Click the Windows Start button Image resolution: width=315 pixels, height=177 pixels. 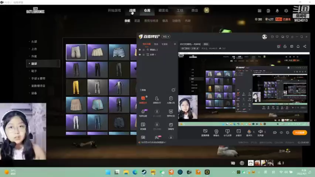(x=108, y=172)
